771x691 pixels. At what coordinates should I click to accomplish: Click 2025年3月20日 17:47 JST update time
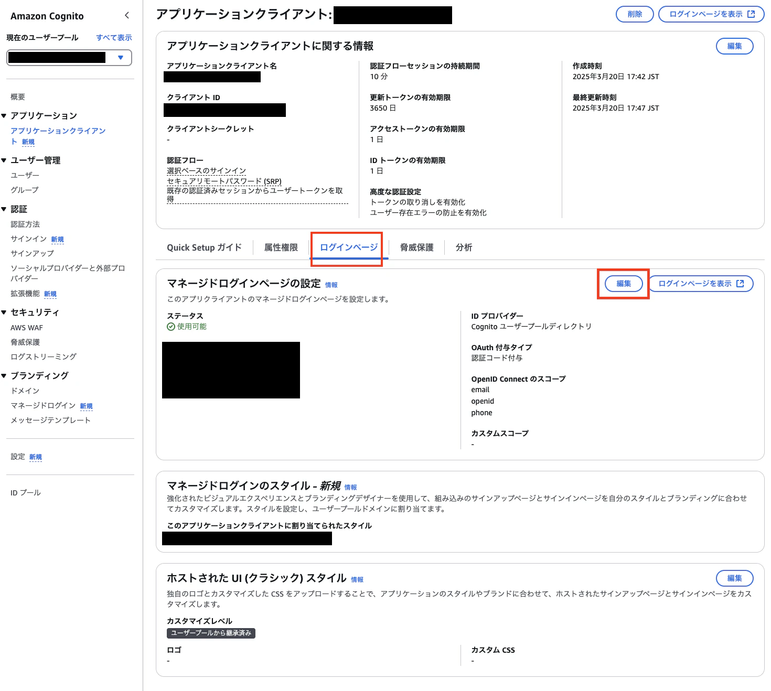pyautogui.click(x=616, y=108)
